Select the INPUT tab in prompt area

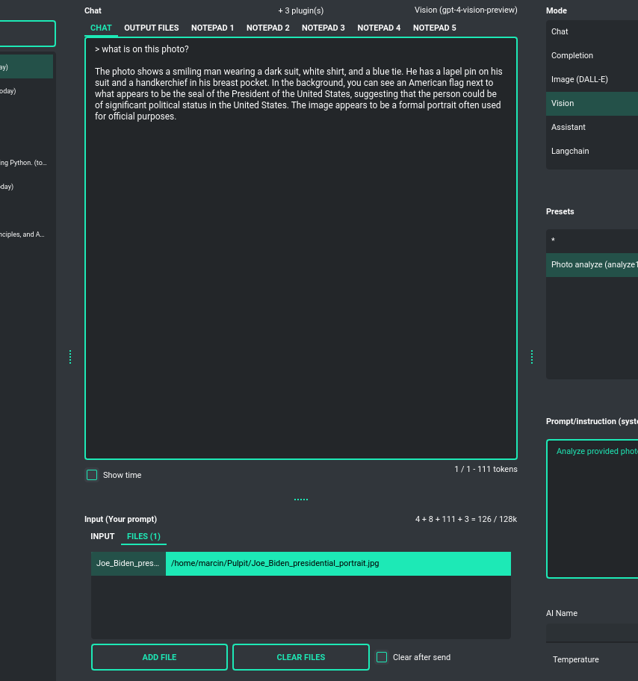point(102,536)
